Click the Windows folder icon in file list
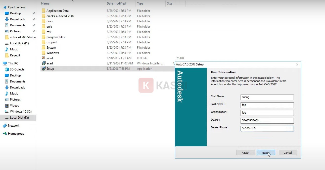This screenshot has width=325, height=170. tap(43, 53)
